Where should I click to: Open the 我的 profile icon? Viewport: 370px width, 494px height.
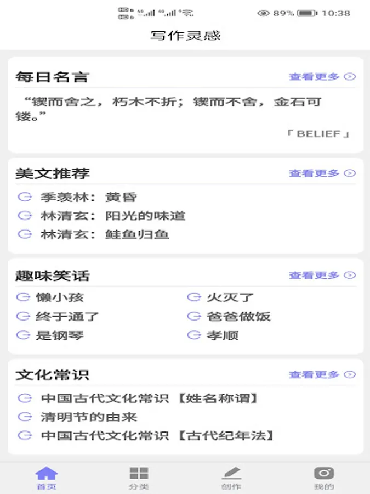(324, 473)
